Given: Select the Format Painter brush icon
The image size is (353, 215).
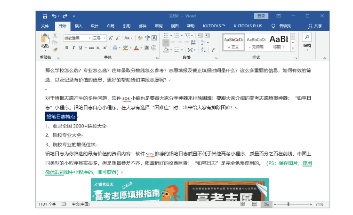Looking at the screenshot, I should pos(55,49).
